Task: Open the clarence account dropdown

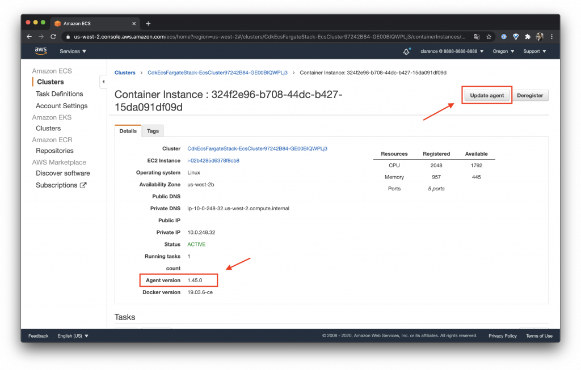Action: pos(452,52)
